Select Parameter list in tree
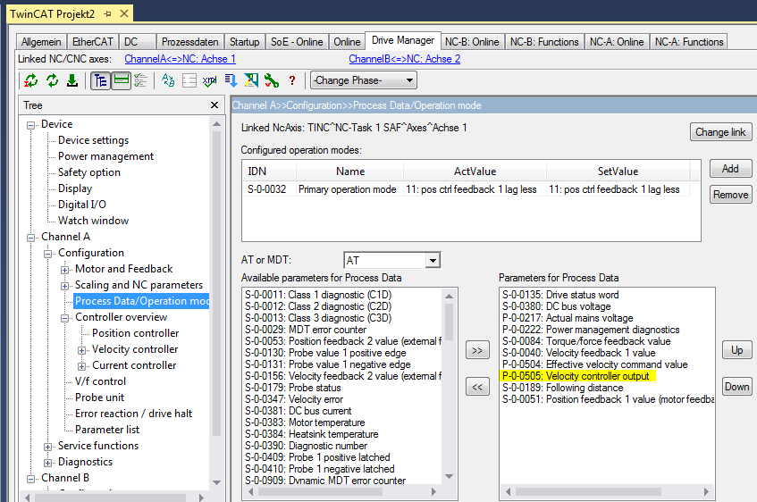757x502 pixels. (107, 430)
